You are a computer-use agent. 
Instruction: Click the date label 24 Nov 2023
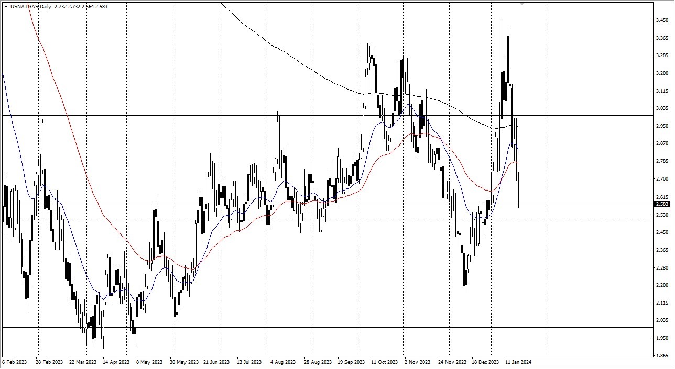pos(453,362)
